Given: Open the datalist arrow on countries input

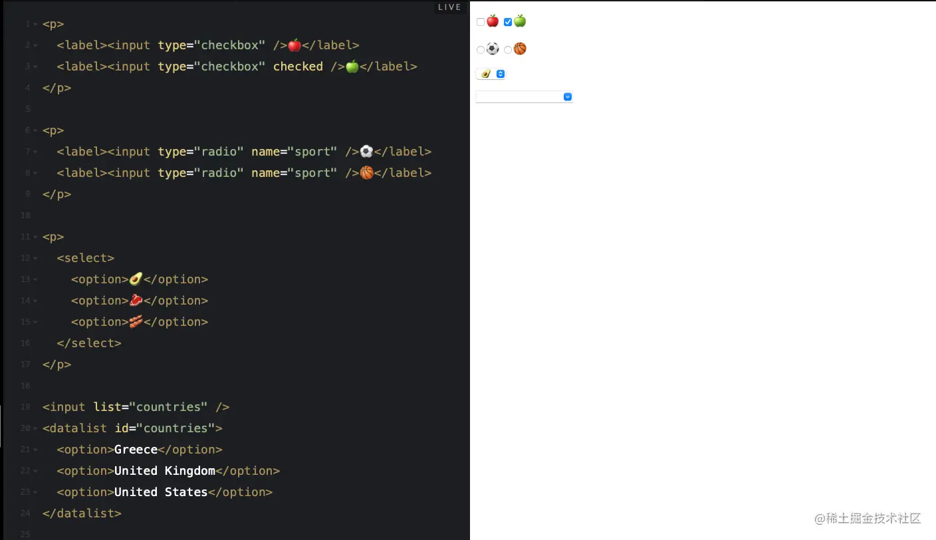Looking at the screenshot, I should click(x=568, y=97).
